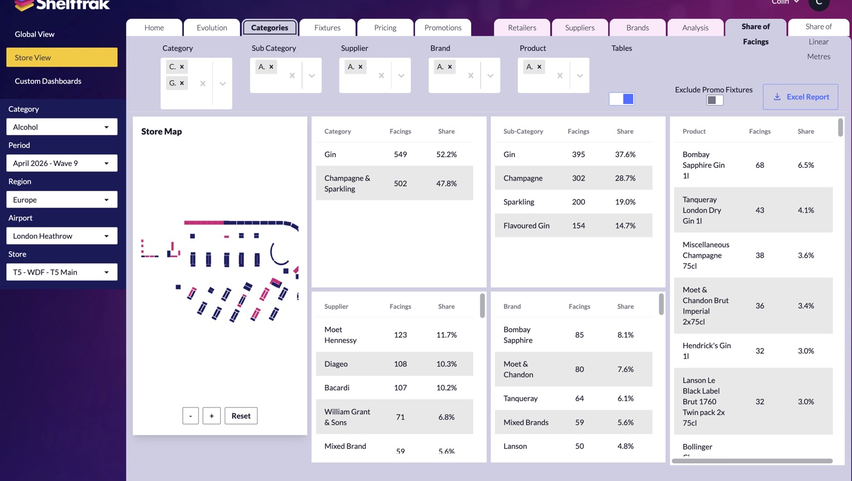Clear all Product filter selections

(x=560, y=75)
